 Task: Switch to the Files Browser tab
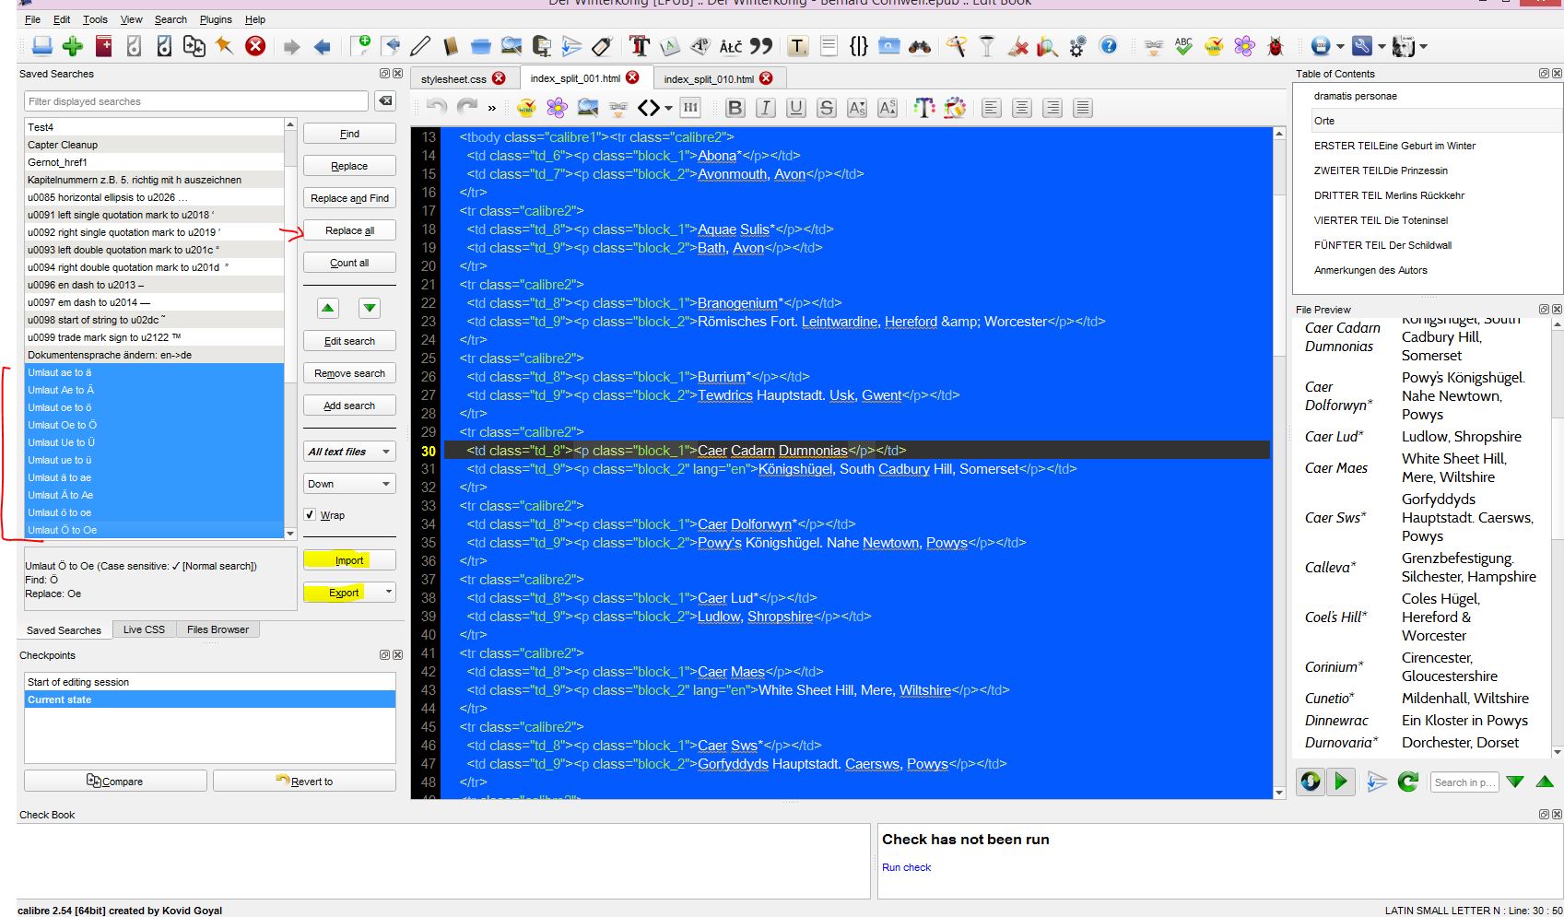(x=218, y=629)
